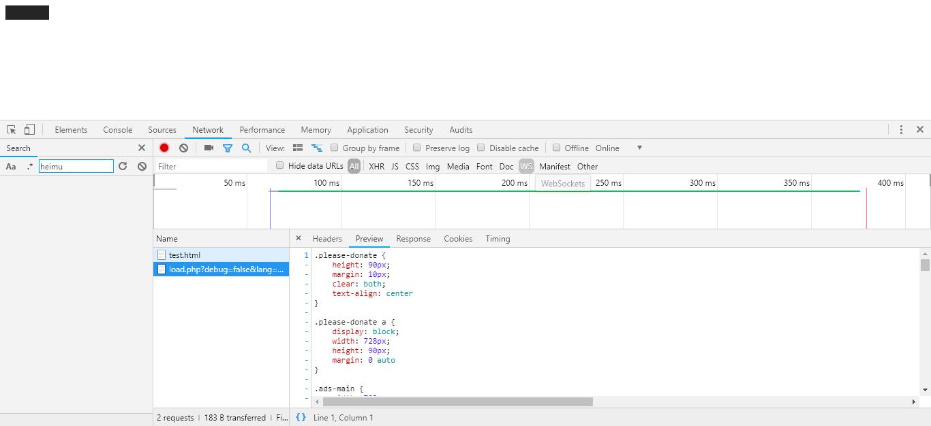
Task: Click the search field containing heimu
Action: pyautogui.click(x=76, y=166)
